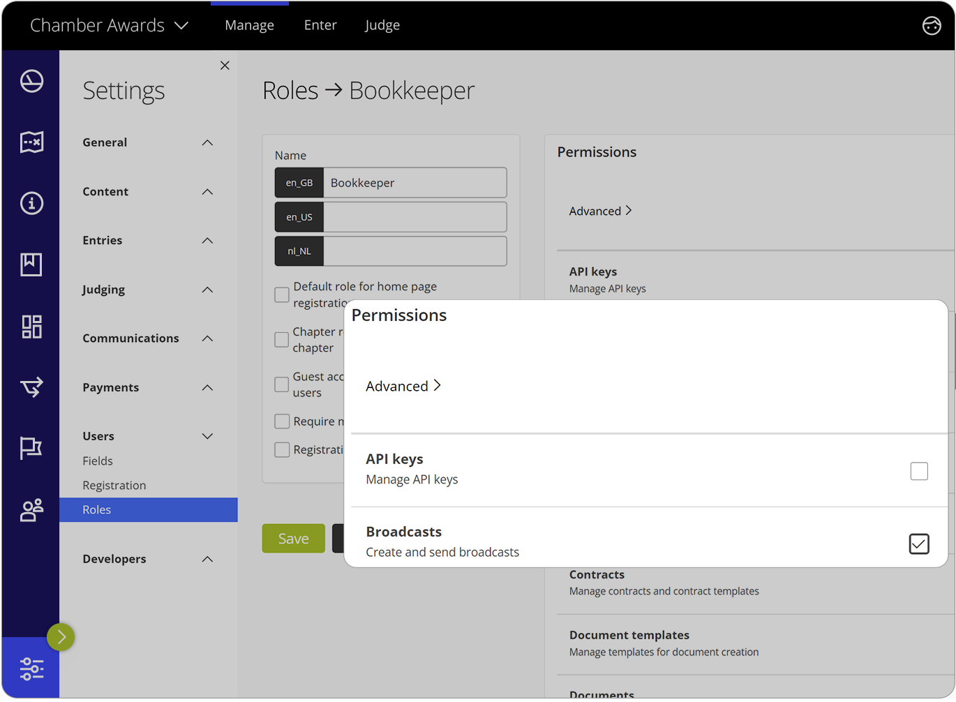Select the send arrow icon in sidebar
Screen dimensions: 956x702
[31, 387]
